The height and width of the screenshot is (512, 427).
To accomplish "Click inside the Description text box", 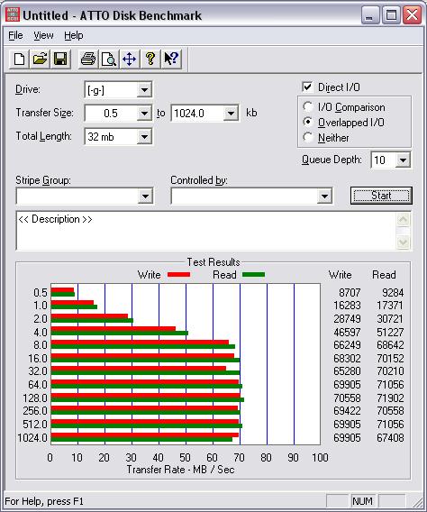I will coord(206,231).
